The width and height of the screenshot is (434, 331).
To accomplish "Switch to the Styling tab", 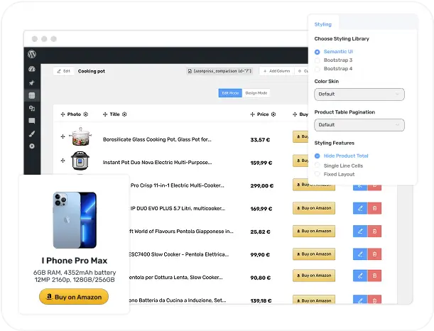I will click(x=322, y=24).
